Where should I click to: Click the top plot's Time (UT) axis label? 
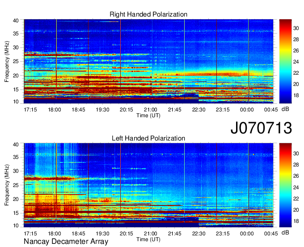pyautogui.click(x=148, y=115)
